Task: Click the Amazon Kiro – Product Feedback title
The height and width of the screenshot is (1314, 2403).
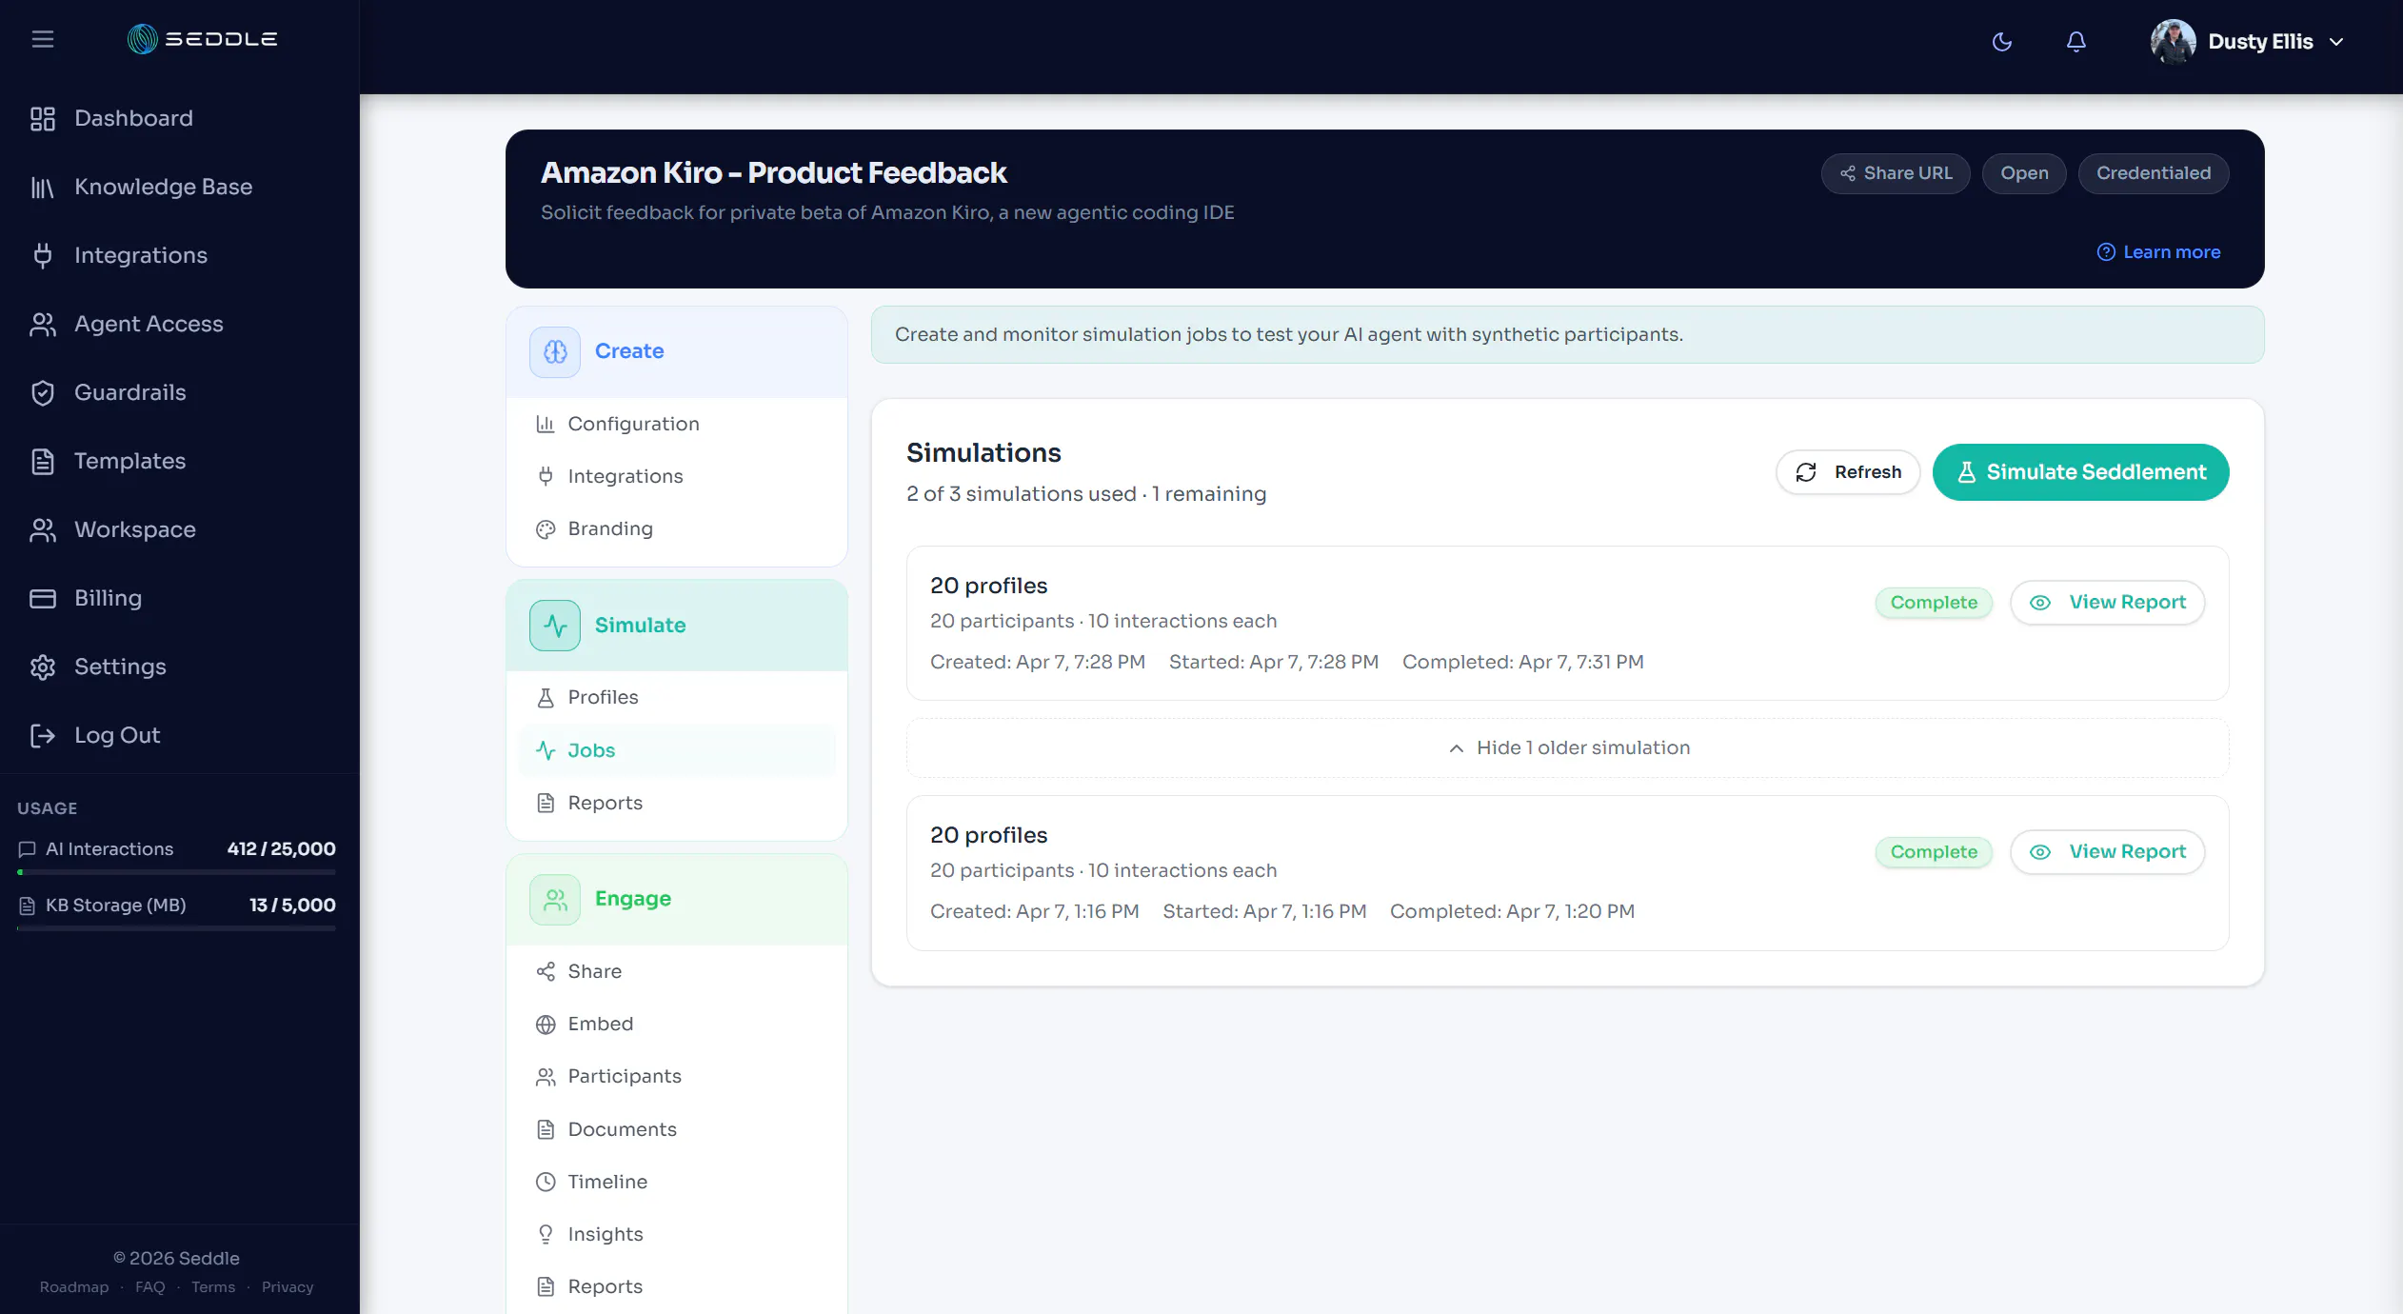Action: click(x=774, y=172)
